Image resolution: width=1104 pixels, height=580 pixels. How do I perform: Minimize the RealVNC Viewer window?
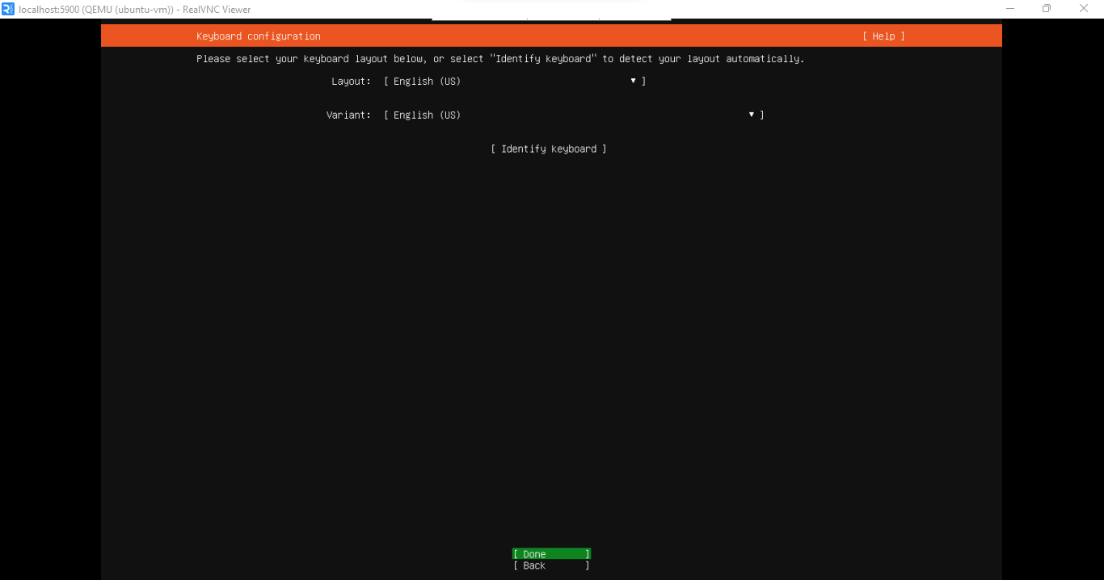click(x=1010, y=9)
